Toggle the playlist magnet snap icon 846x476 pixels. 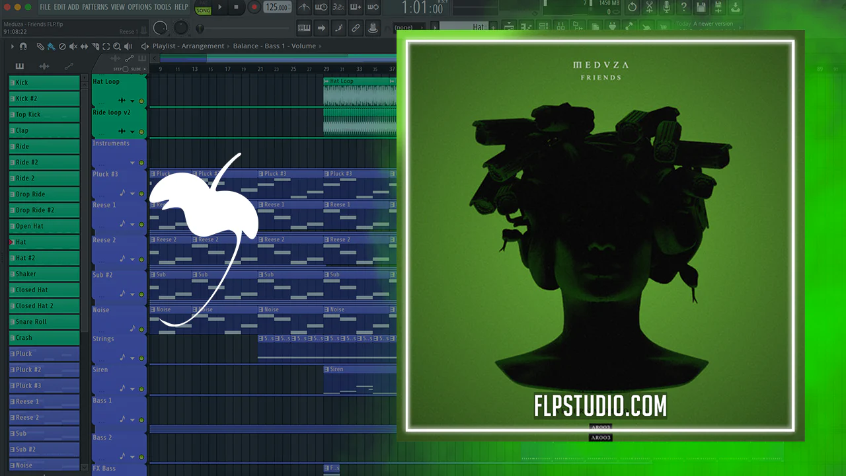(23, 46)
